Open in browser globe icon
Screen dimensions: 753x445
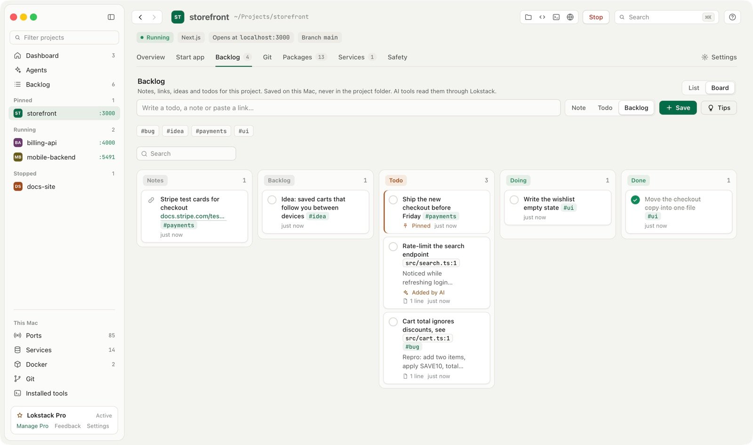tap(570, 17)
